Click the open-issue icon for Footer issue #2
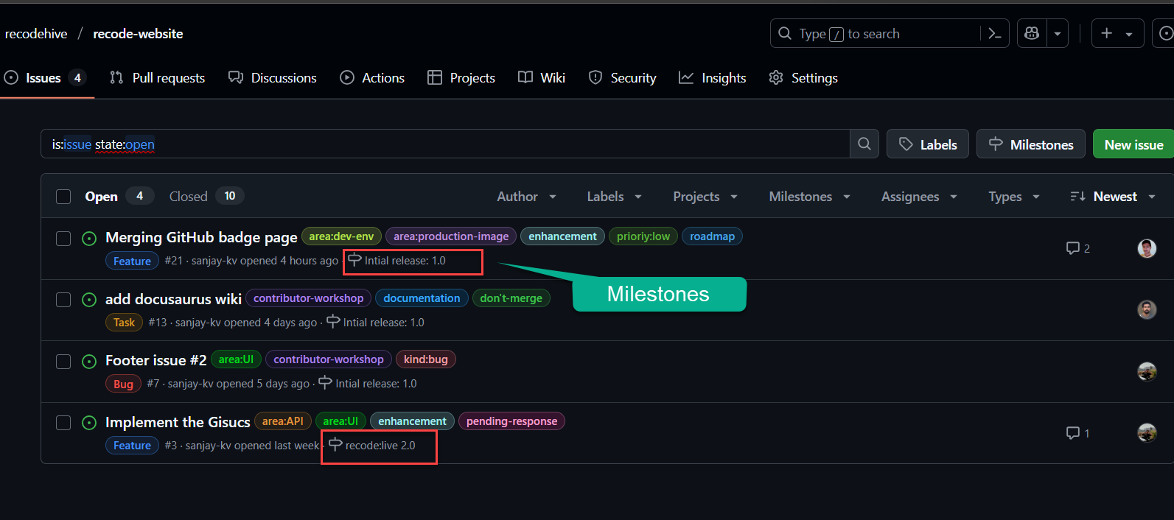This screenshot has height=520, width=1174. tap(89, 361)
